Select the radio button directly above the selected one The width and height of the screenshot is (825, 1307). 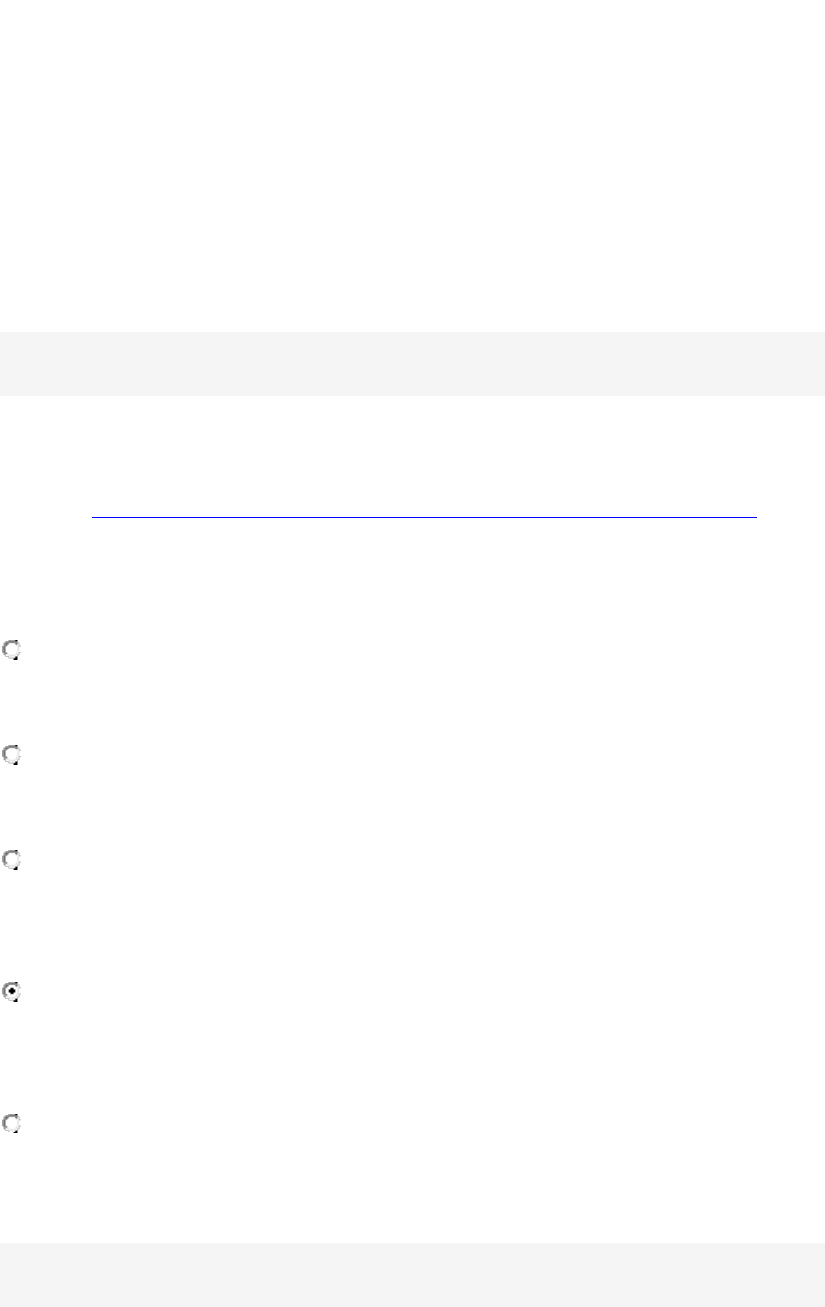click(12, 859)
